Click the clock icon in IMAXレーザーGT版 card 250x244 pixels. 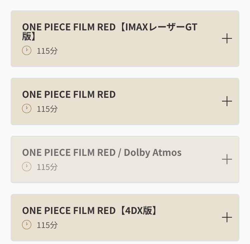[27, 50]
